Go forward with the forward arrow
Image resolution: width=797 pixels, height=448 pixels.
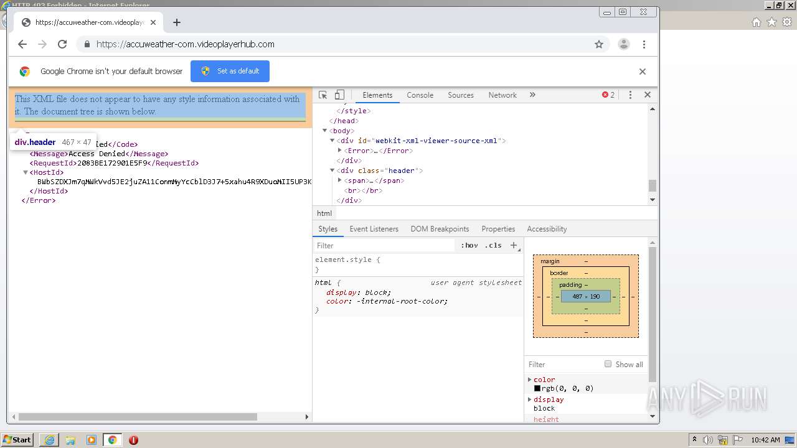pyautogui.click(x=42, y=44)
